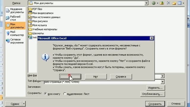The image size is (190, 107).
Task: Select 'Рабочий стол' in places bar
Action: [x=15, y=18]
